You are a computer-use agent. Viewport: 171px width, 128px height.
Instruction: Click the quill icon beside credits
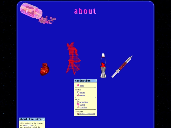[78, 107]
